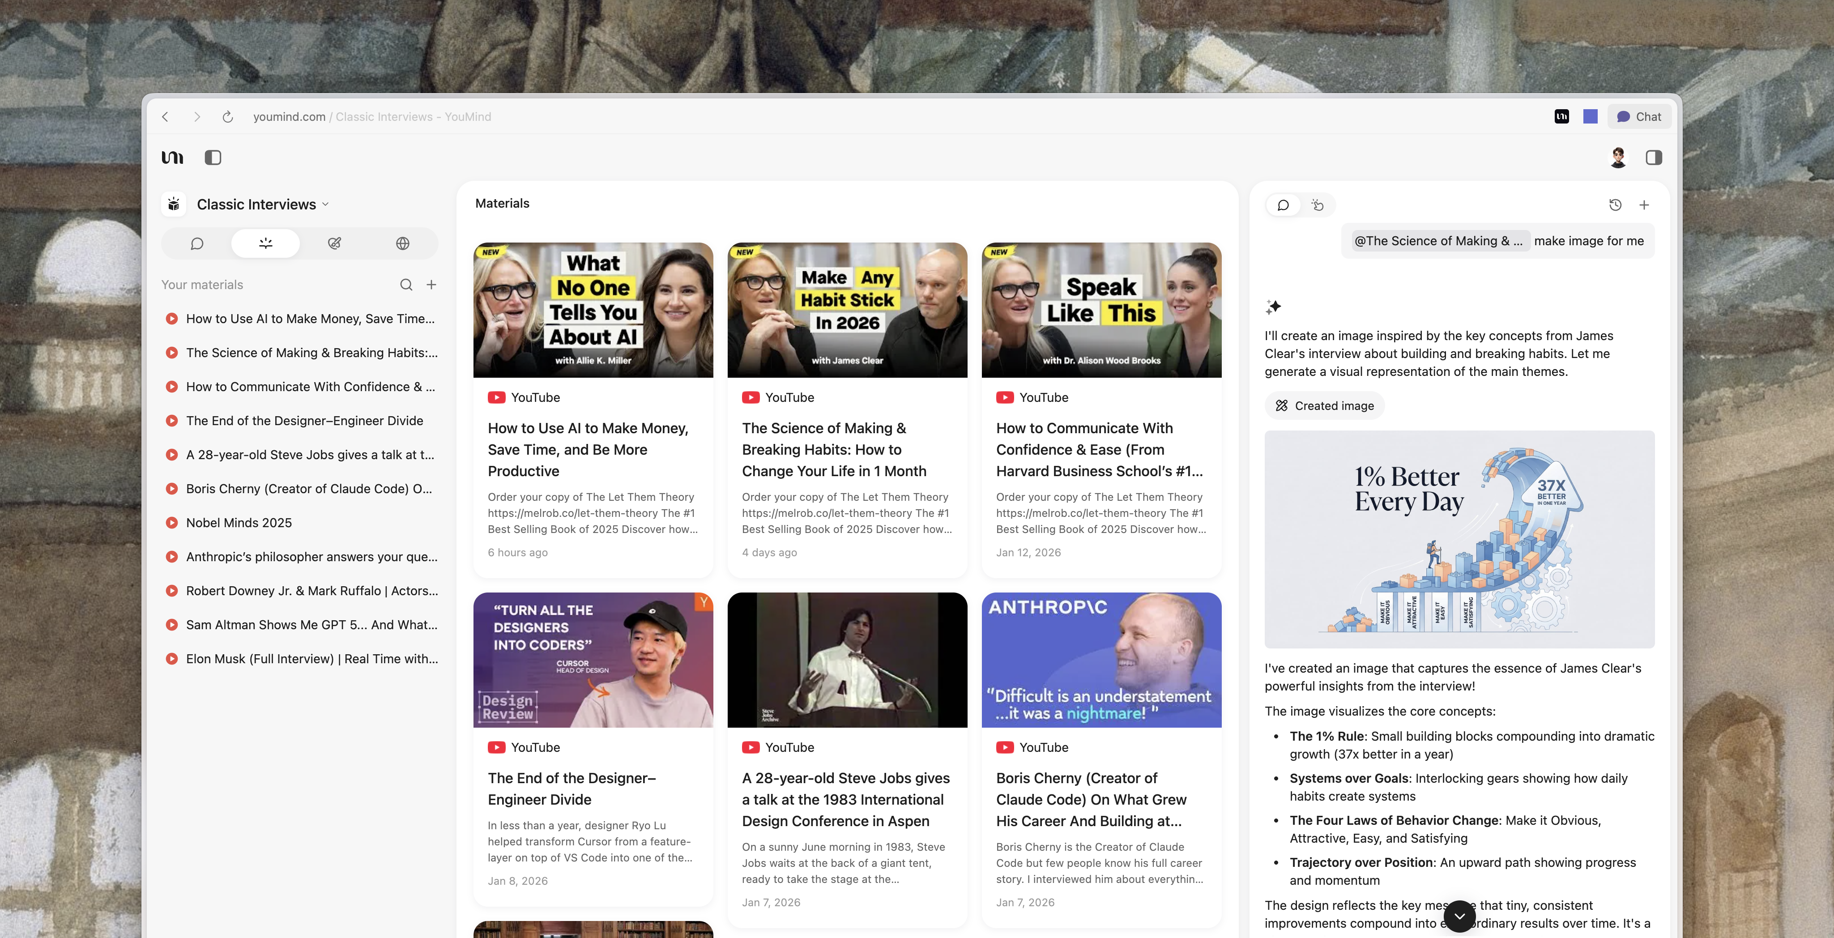Viewport: 1834px width, 938px height.
Task: Expand the @The Science of Making mention chip
Action: (x=1440, y=241)
